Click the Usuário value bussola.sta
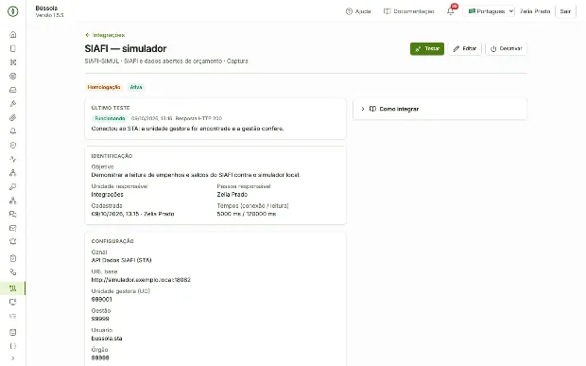Image resolution: width=586 pixels, height=366 pixels. pyautogui.click(x=107, y=339)
